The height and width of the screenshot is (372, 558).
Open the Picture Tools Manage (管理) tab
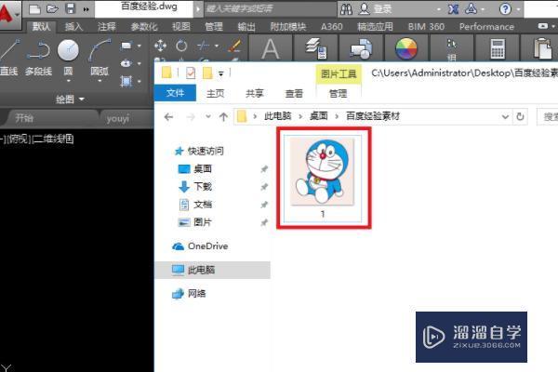[338, 94]
